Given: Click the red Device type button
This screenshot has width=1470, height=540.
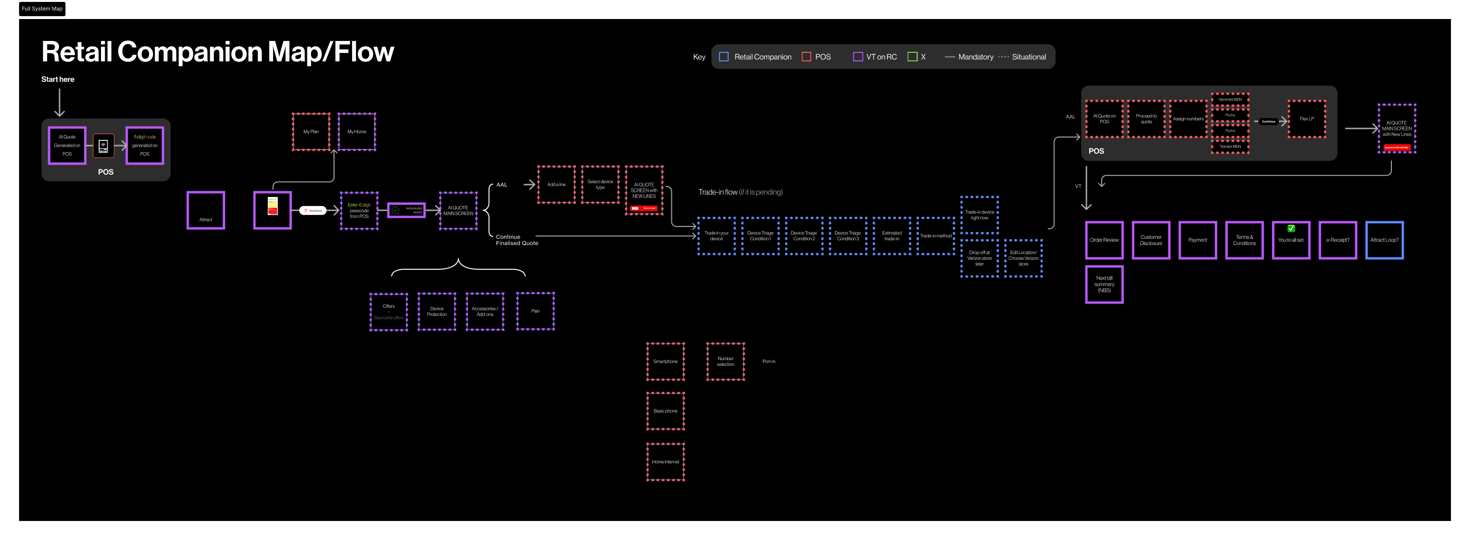Looking at the screenshot, I should click(x=644, y=208).
